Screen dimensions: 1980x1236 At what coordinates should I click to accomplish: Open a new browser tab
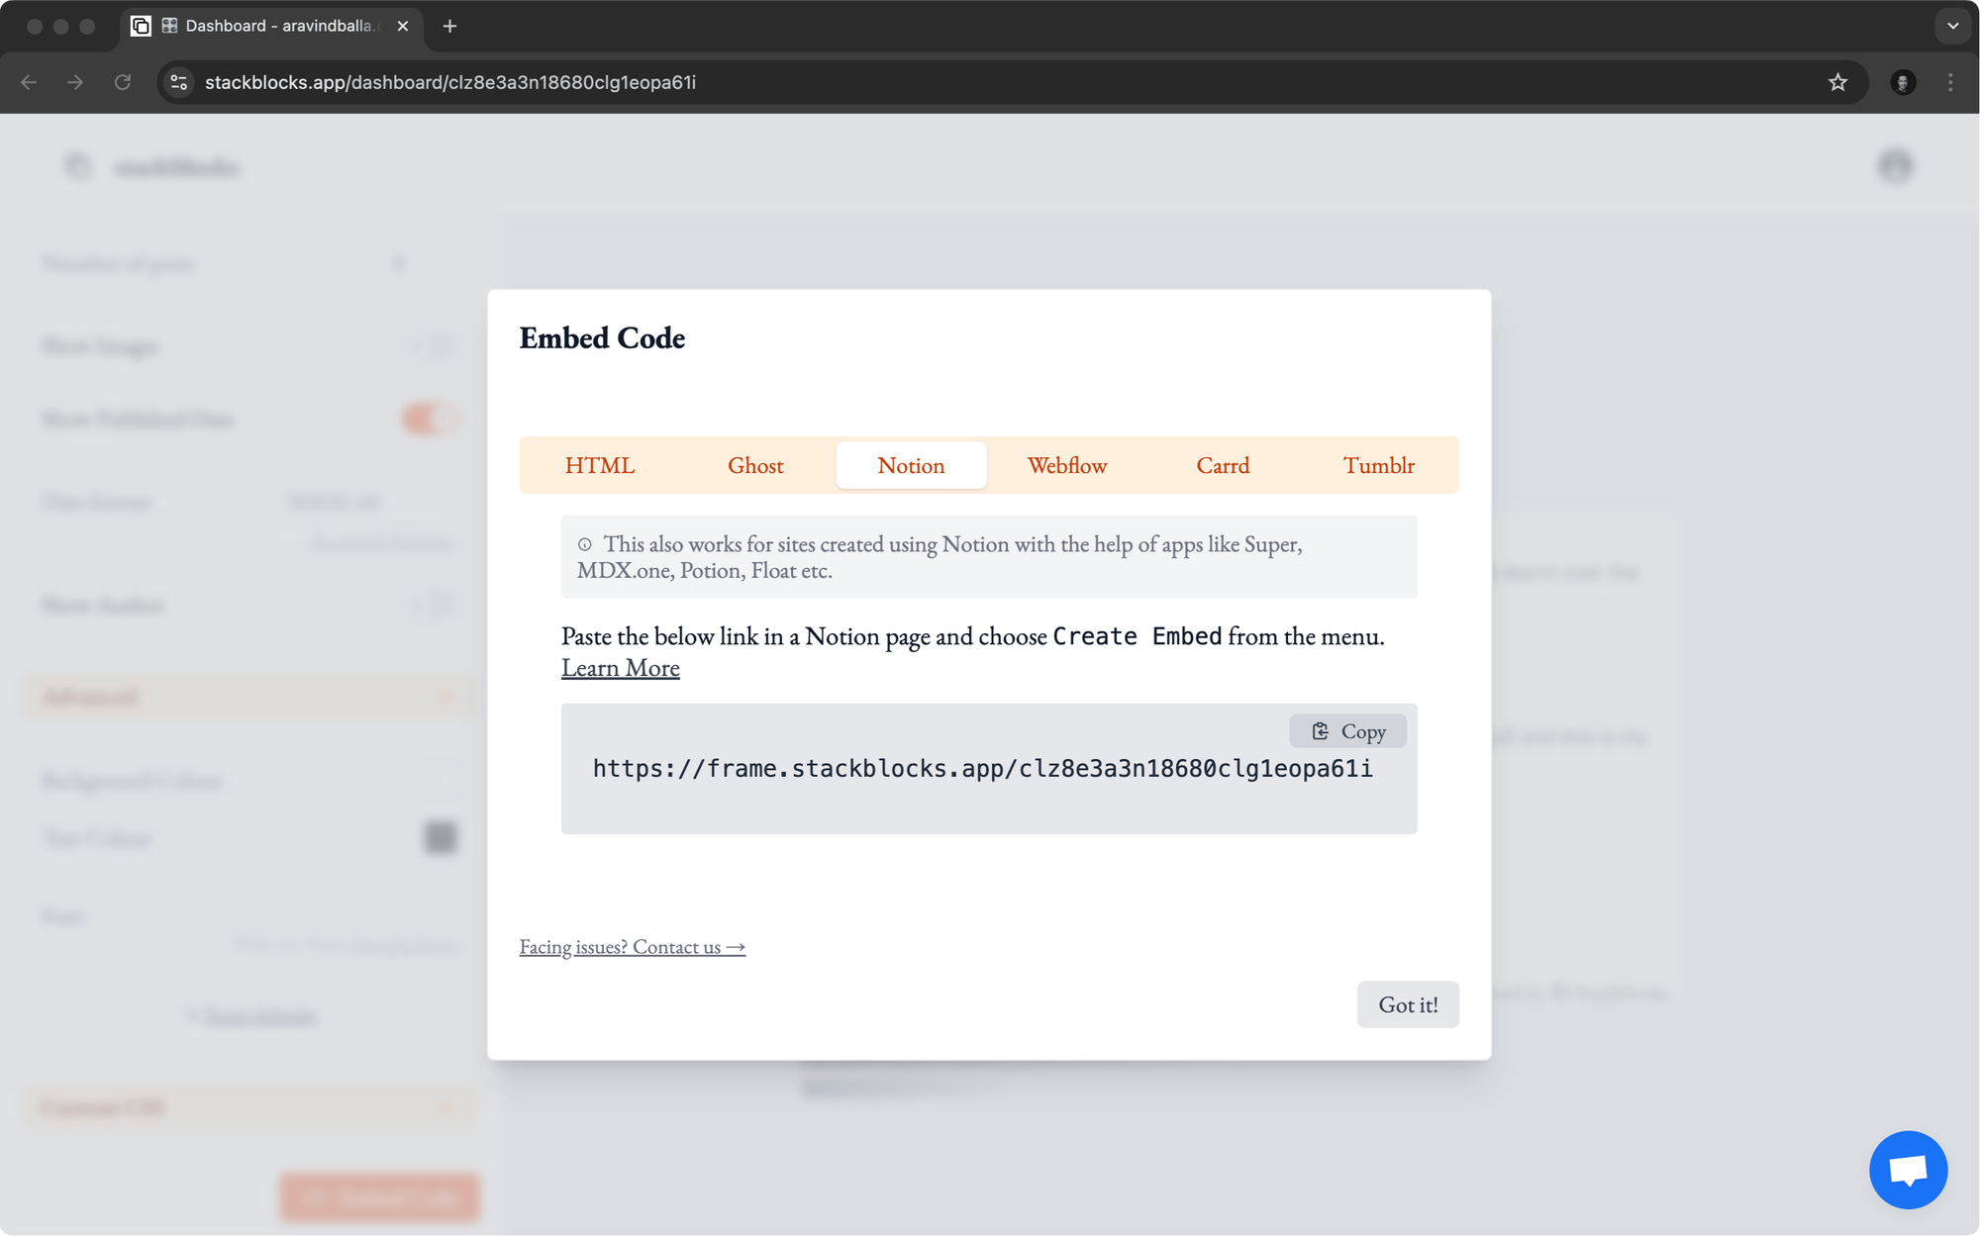[x=449, y=26]
